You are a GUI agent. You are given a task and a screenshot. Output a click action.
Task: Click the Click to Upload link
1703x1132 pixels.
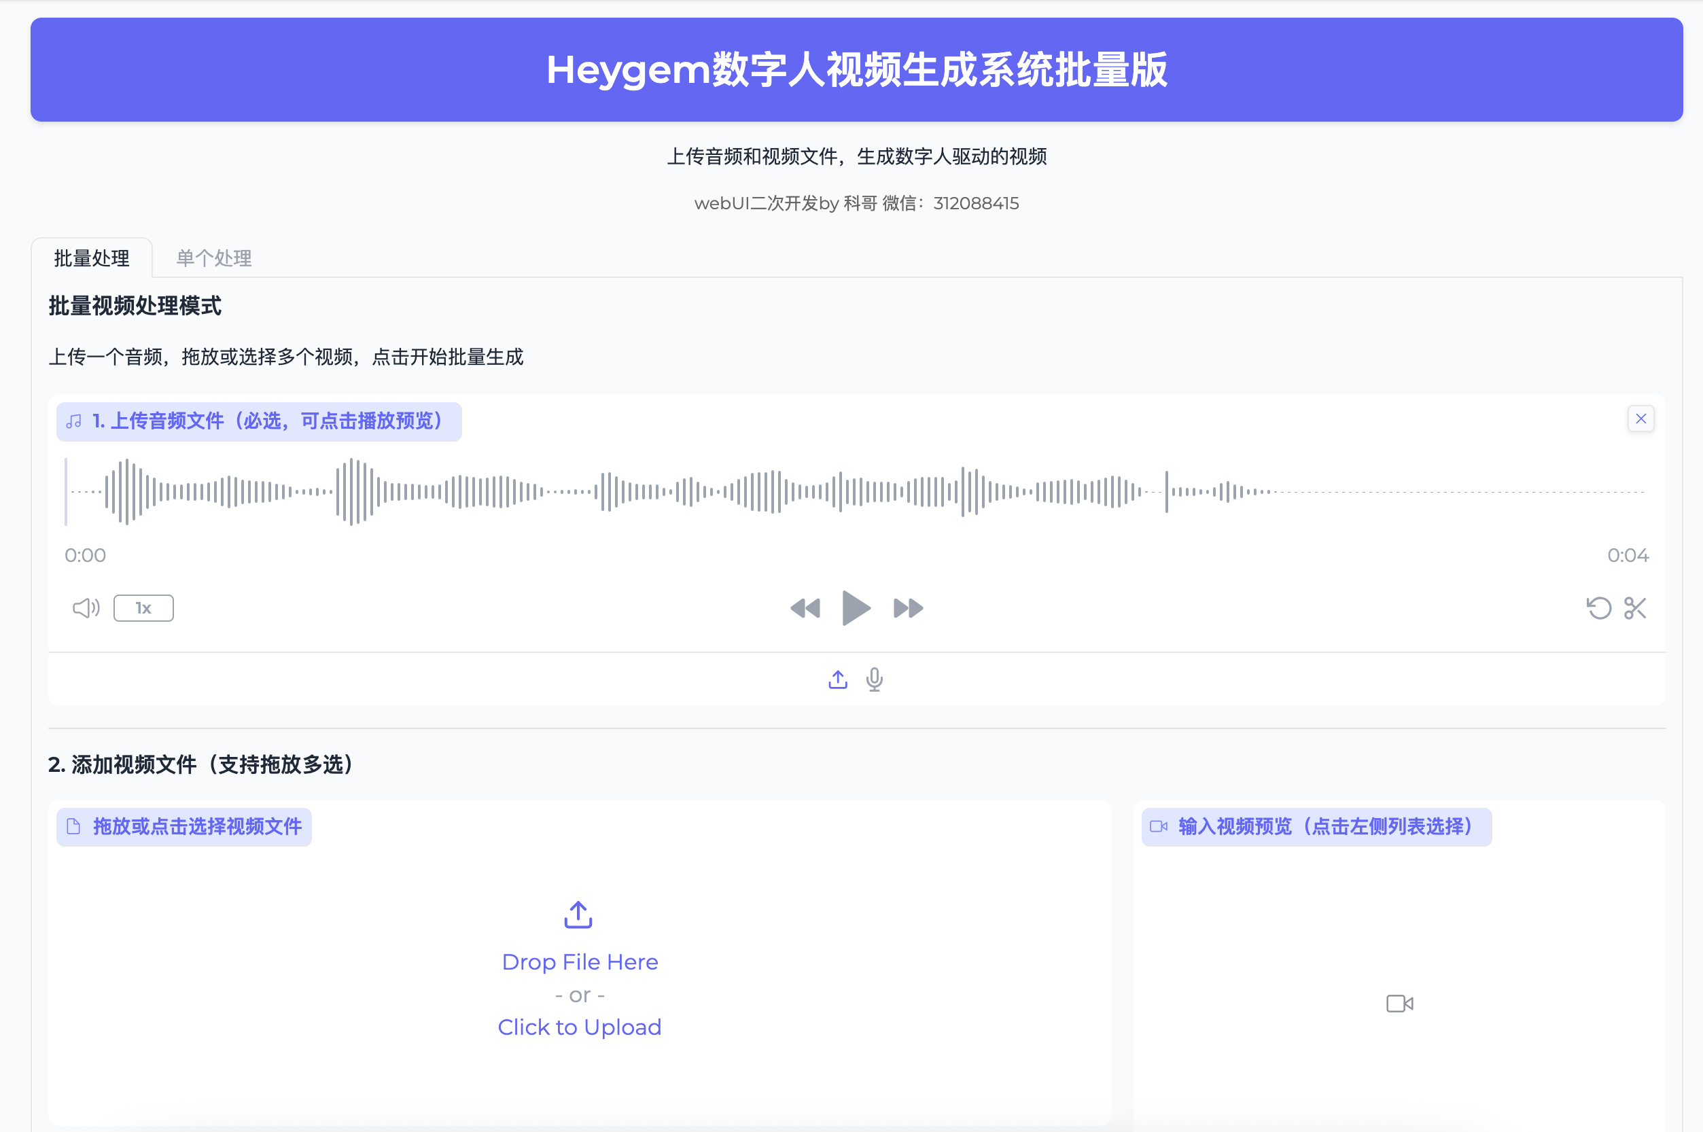(x=579, y=1027)
